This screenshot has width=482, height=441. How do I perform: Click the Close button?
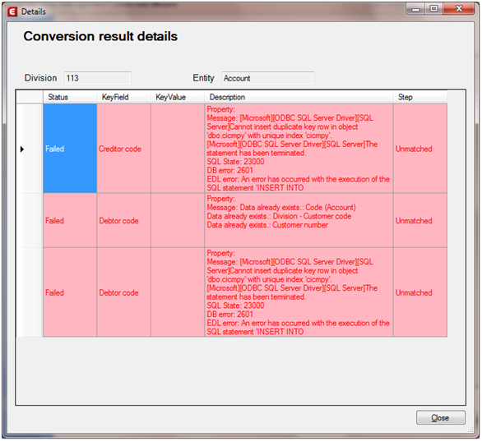click(441, 418)
